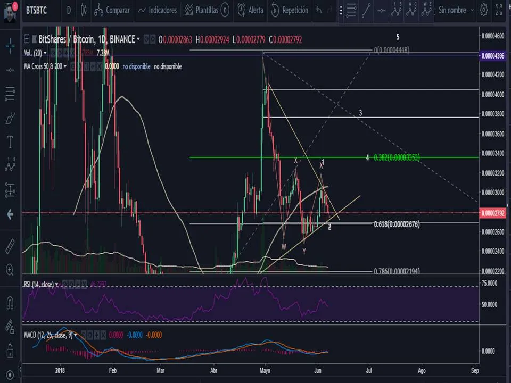This screenshot has width=511, height=383.
Task: Select the horizontal line drawing tool in left sidebar
Action: coord(10,70)
